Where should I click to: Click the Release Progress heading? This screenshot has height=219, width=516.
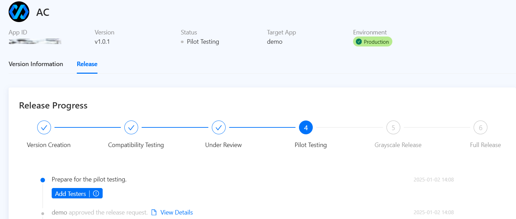[53, 105]
